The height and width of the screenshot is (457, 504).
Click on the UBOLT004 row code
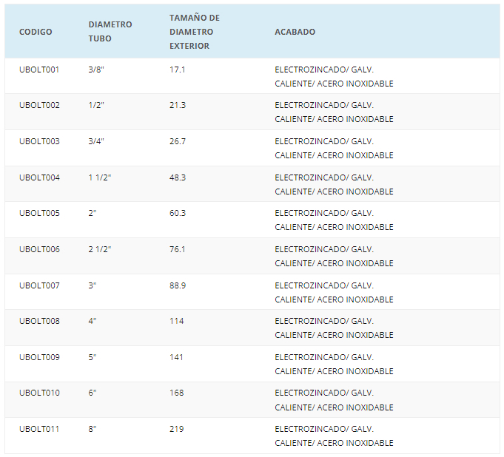coord(39,177)
